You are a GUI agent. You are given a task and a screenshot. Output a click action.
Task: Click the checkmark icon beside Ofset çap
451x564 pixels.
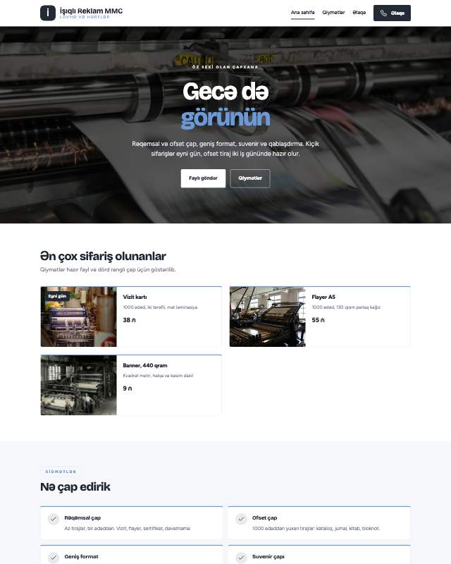241,519
